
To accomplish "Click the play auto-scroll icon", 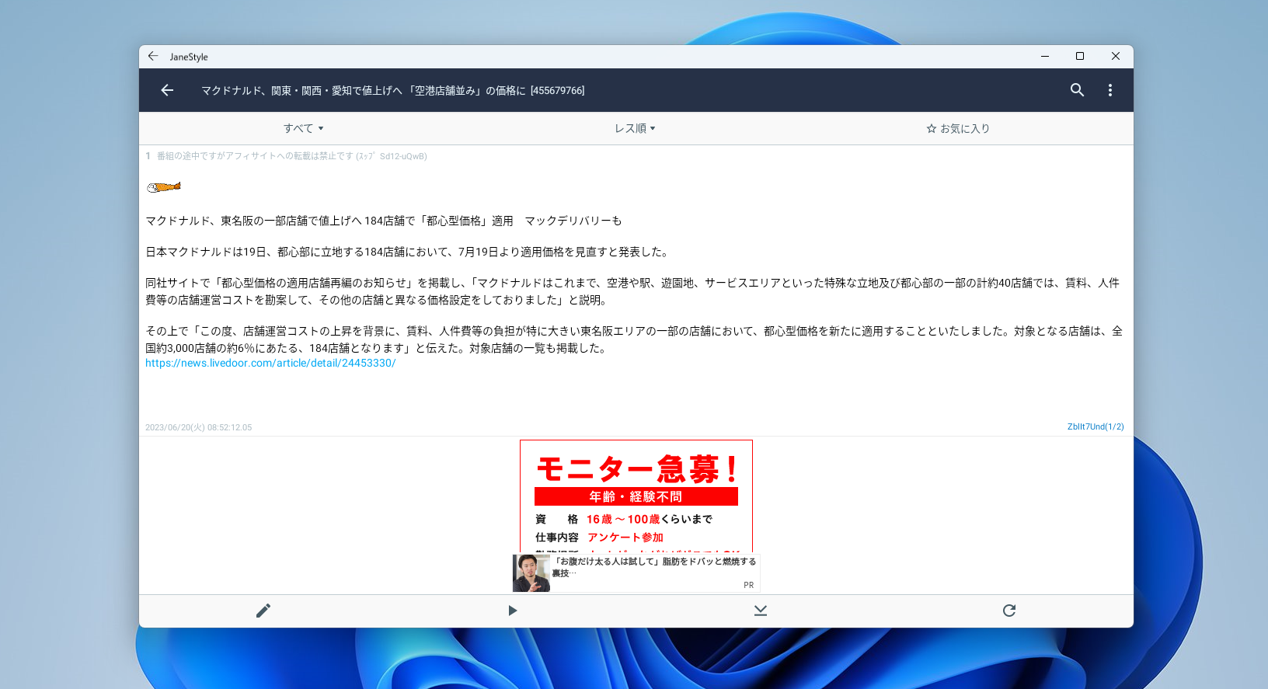I will pyautogui.click(x=512, y=611).
